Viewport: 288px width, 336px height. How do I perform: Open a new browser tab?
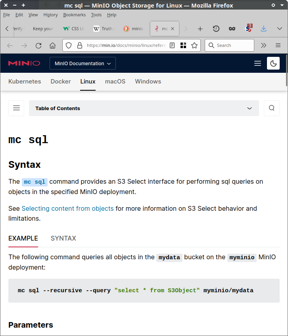tap(200, 29)
